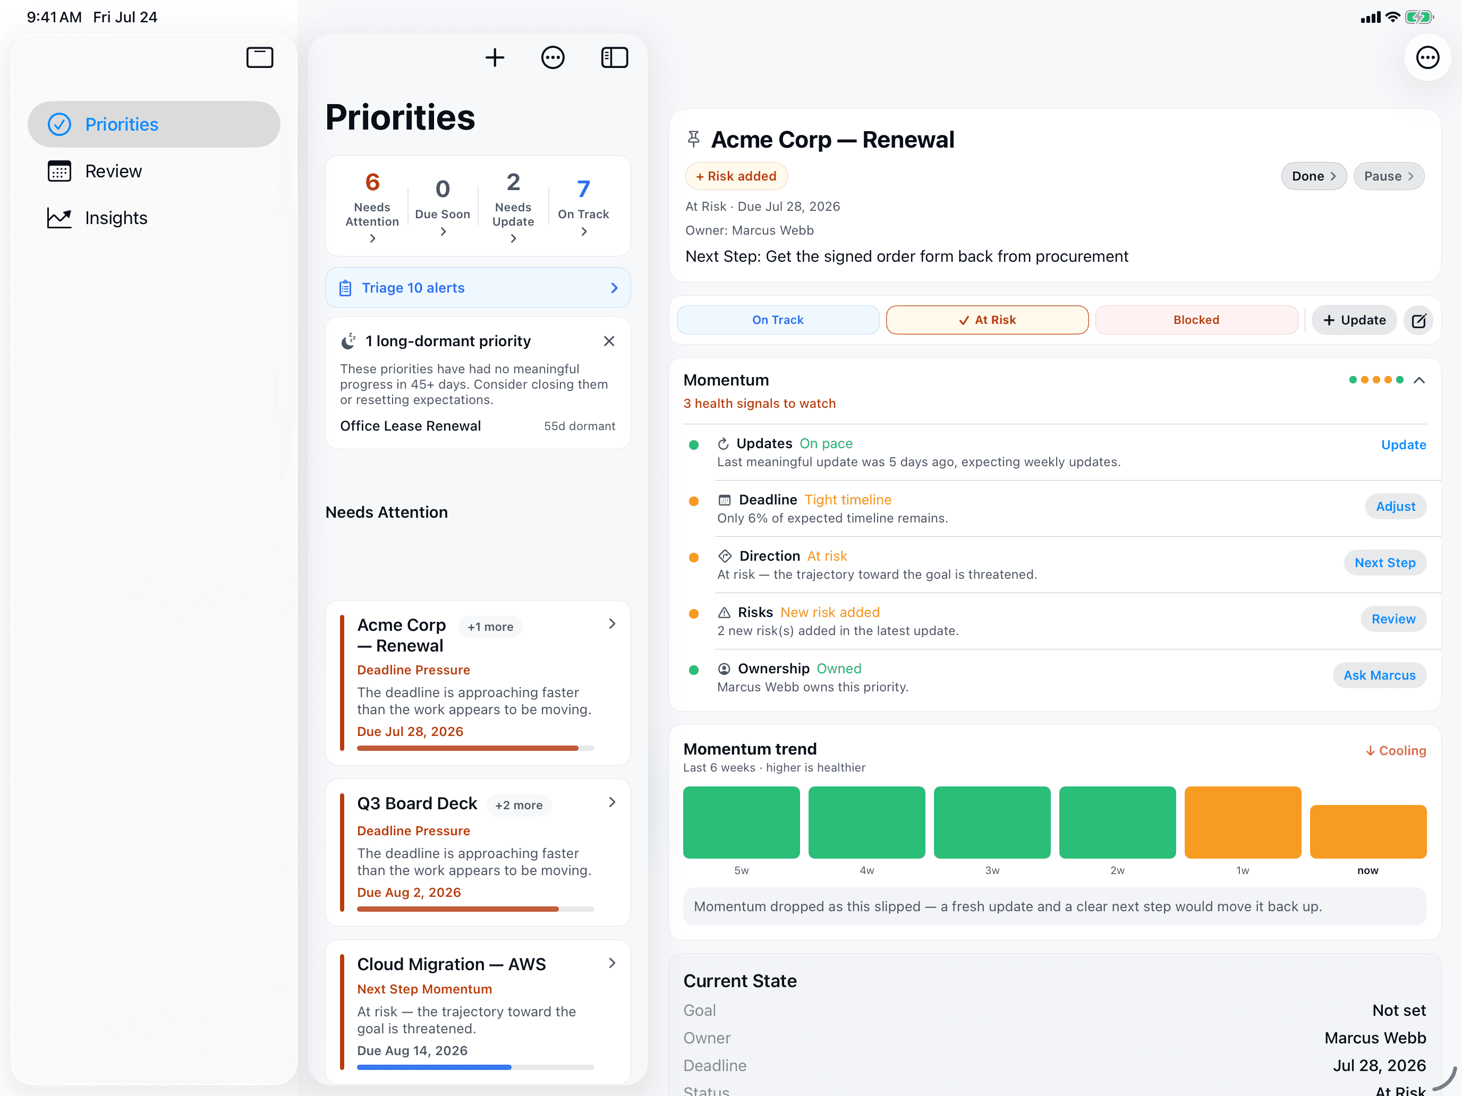
Task: Click the Goal Not set value
Action: click(1399, 1010)
